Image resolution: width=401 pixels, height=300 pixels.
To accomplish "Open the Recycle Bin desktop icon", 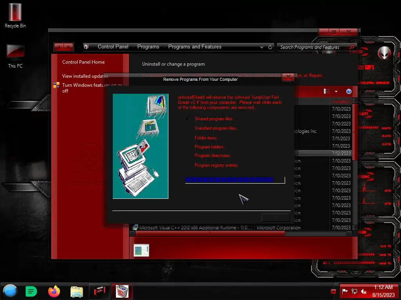I will pos(15,15).
